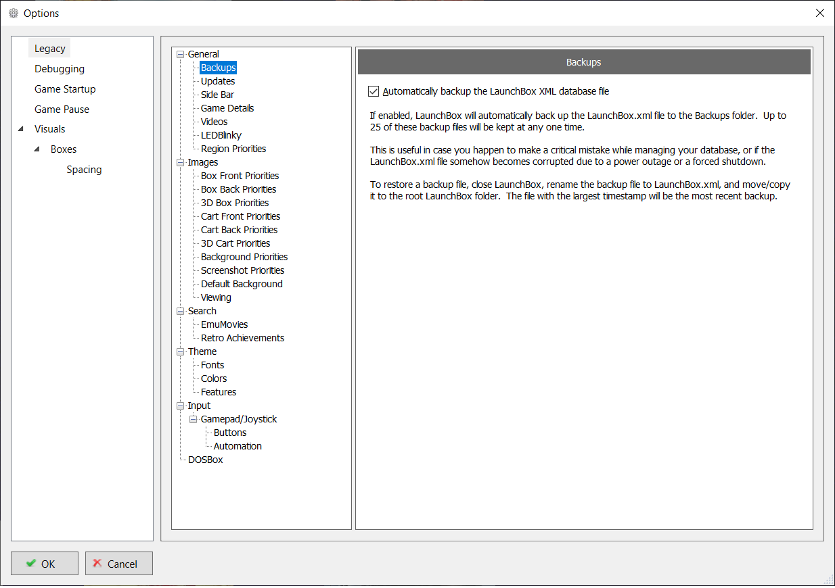The image size is (835, 588).
Task: Select Visuals in the sidebar
Action: click(50, 129)
